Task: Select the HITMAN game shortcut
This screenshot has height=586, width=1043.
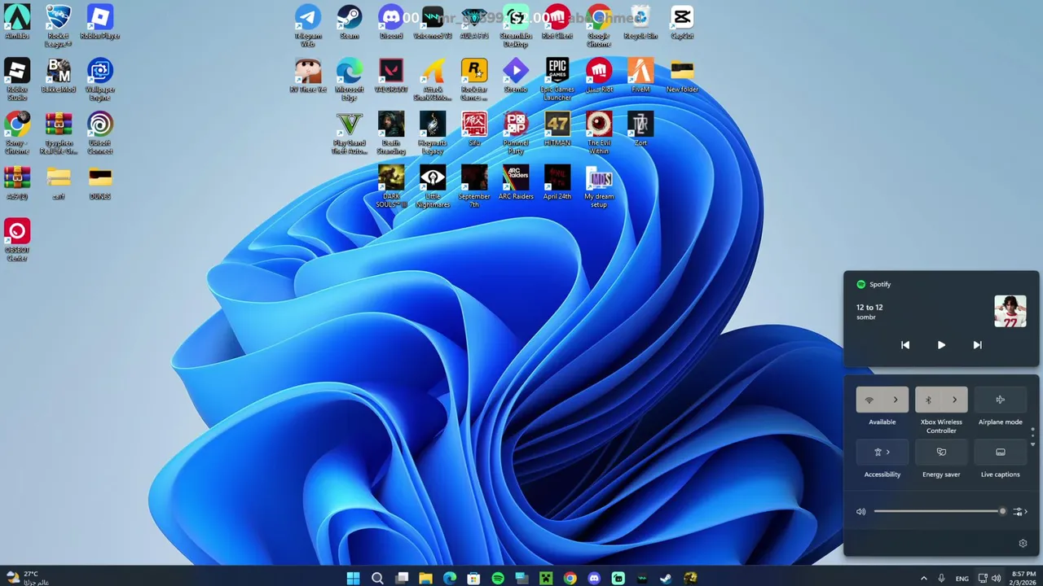Action: (557, 129)
